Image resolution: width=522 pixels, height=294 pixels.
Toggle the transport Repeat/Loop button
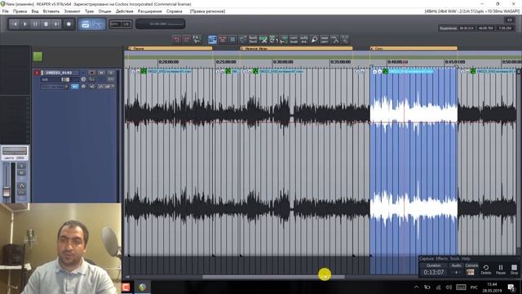pos(86,24)
